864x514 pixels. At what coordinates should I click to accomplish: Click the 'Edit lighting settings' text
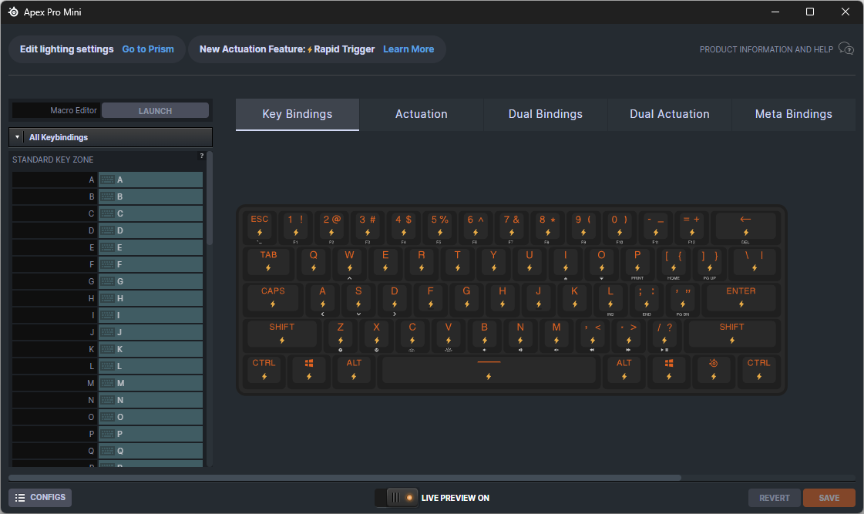[x=67, y=49]
